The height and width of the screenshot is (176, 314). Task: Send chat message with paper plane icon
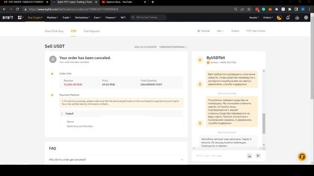coord(258,155)
